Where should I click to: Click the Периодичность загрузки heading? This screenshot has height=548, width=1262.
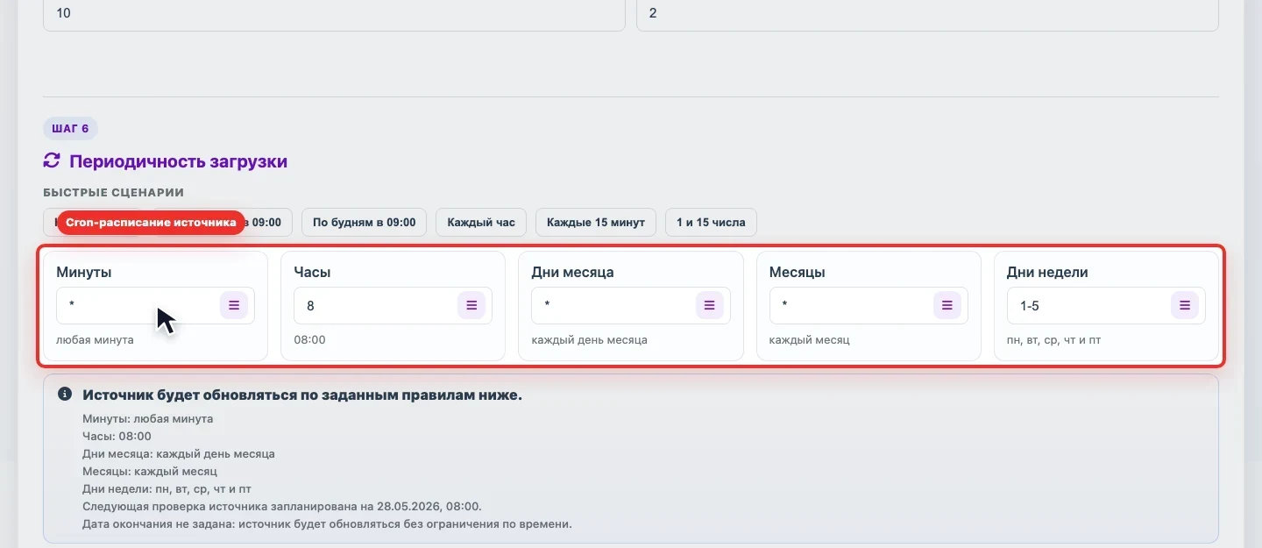[x=179, y=161]
